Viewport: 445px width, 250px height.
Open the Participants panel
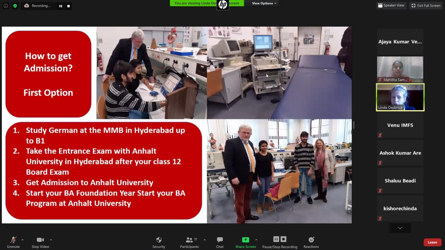(189, 242)
